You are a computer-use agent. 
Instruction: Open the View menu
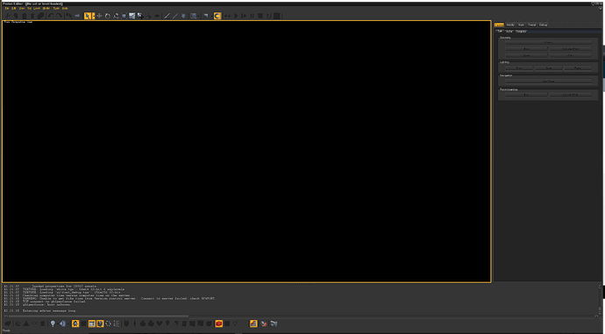pyautogui.click(x=22, y=8)
